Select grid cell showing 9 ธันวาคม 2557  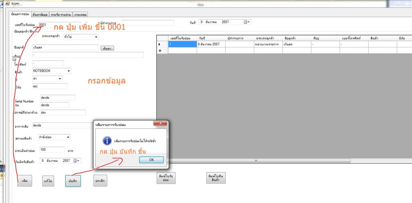[x=211, y=44]
